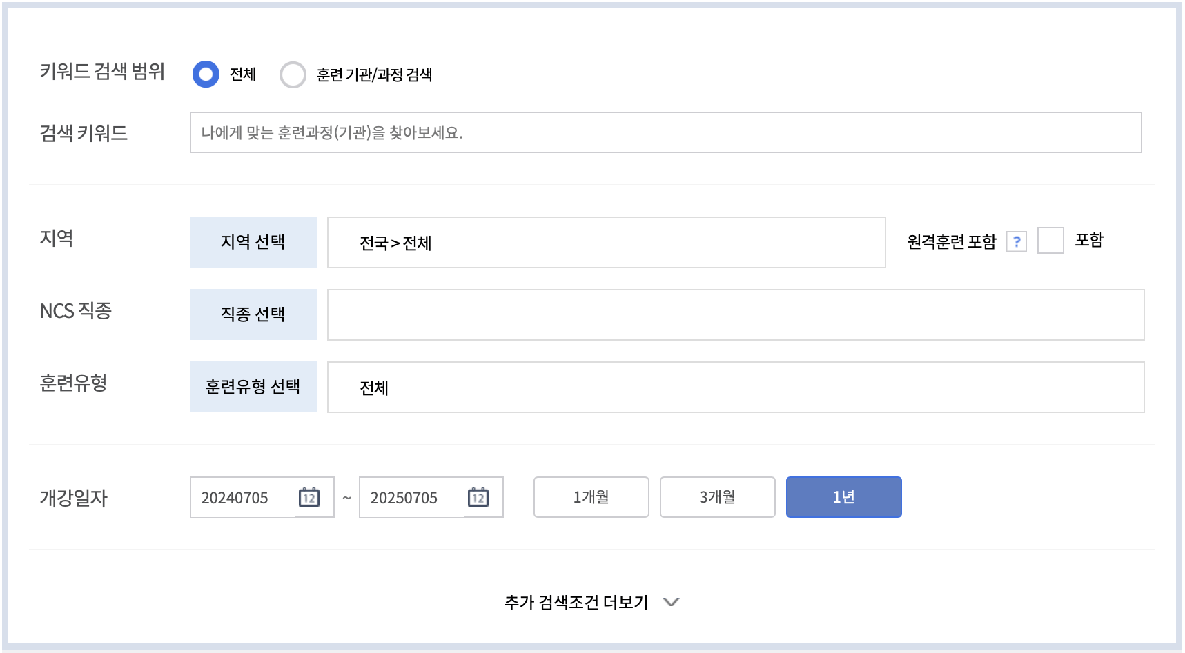The width and height of the screenshot is (1185, 653).
Task: Click the 1개월 date range button
Action: pos(590,497)
